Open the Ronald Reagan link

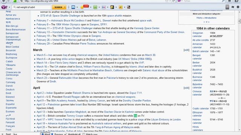point(72,97)
